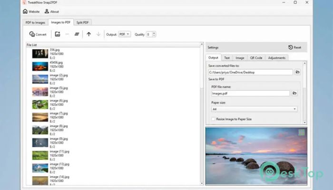Screen dimensions: 333x190
Task: Switch to PDF to Images tab
Action: [x=35, y=22]
